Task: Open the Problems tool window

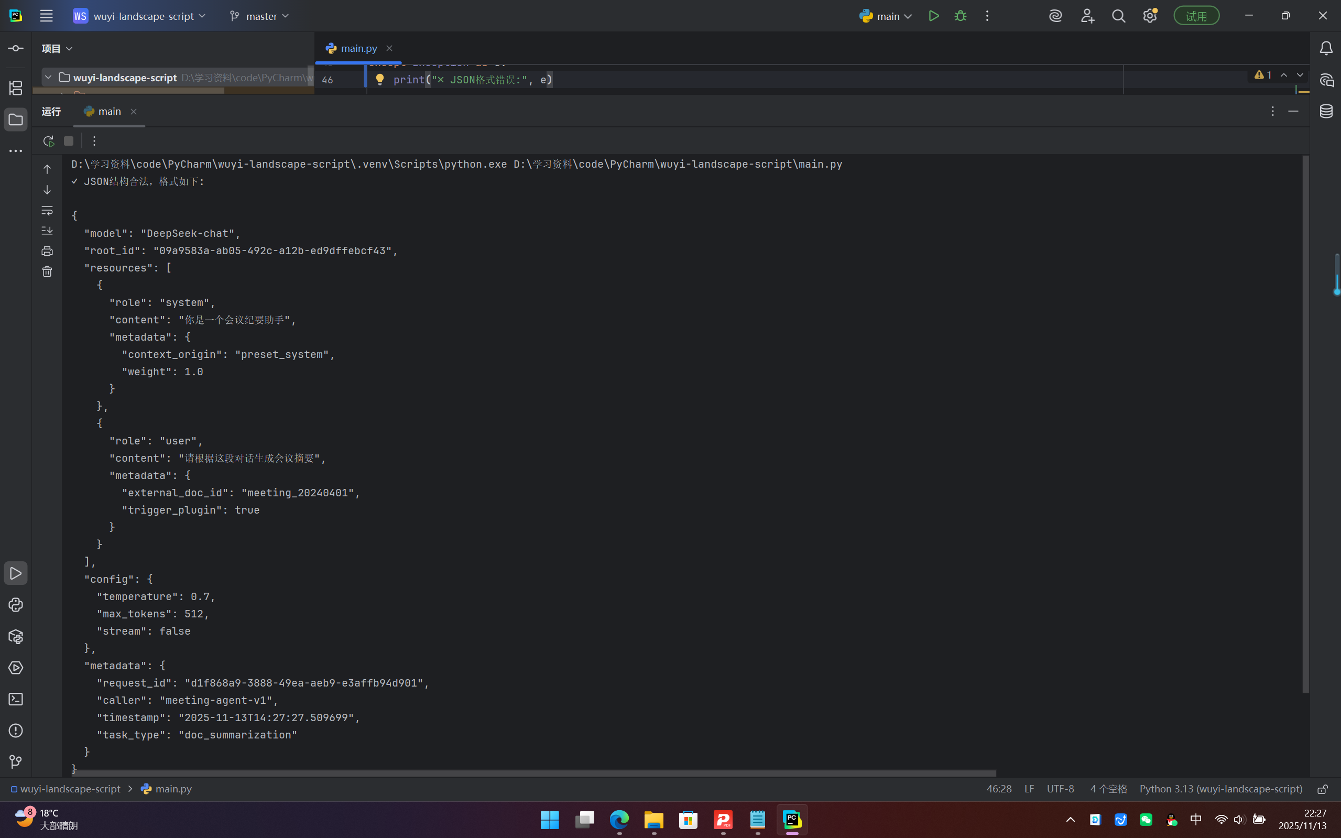Action: 16,731
